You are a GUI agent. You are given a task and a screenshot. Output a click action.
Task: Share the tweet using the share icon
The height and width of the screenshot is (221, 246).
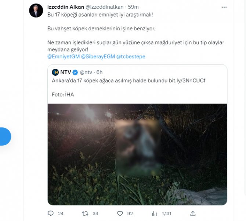[x=193, y=213]
